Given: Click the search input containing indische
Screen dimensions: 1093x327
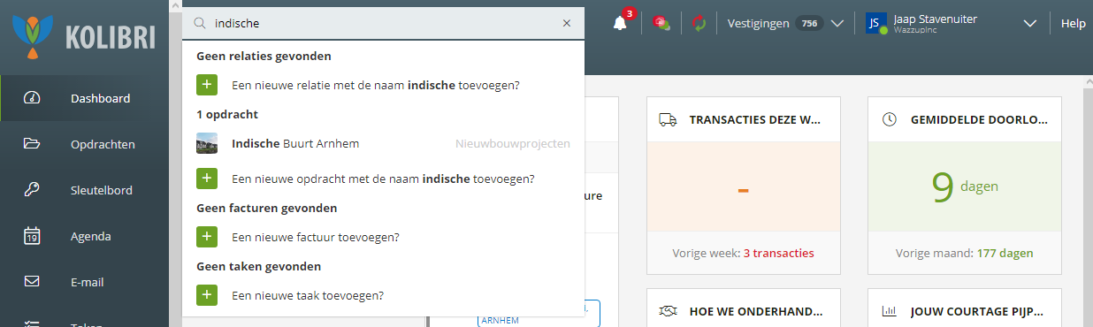Looking at the screenshot, I should tap(385, 24).
